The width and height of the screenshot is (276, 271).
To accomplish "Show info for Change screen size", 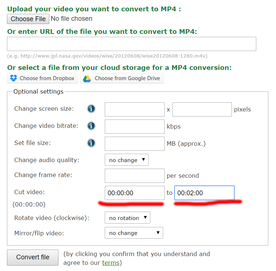I will click(x=91, y=109).
